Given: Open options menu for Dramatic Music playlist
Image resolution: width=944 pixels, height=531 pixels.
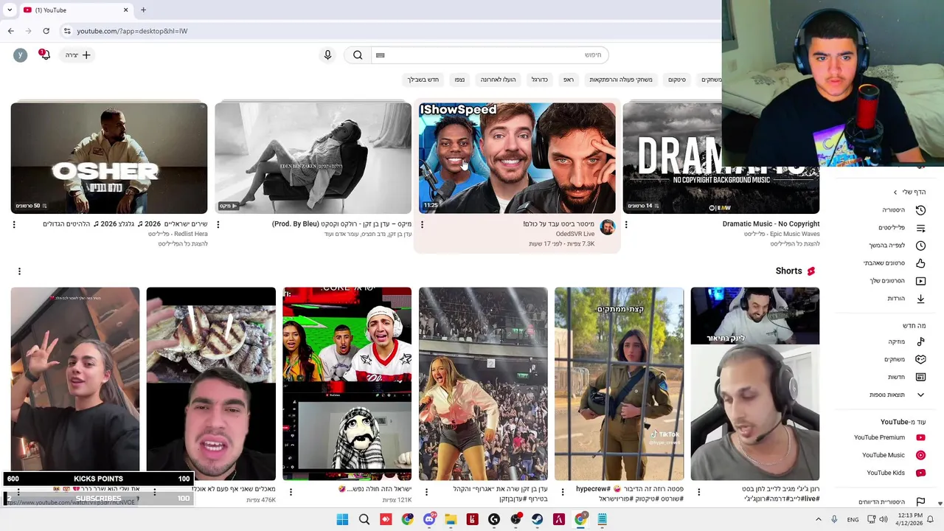Looking at the screenshot, I should point(626,224).
